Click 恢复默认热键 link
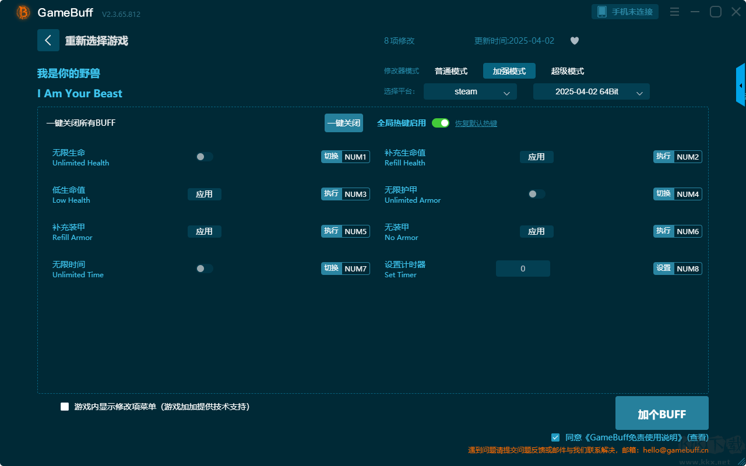Image resolution: width=746 pixels, height=466 pixels. [x=476, y=123]
